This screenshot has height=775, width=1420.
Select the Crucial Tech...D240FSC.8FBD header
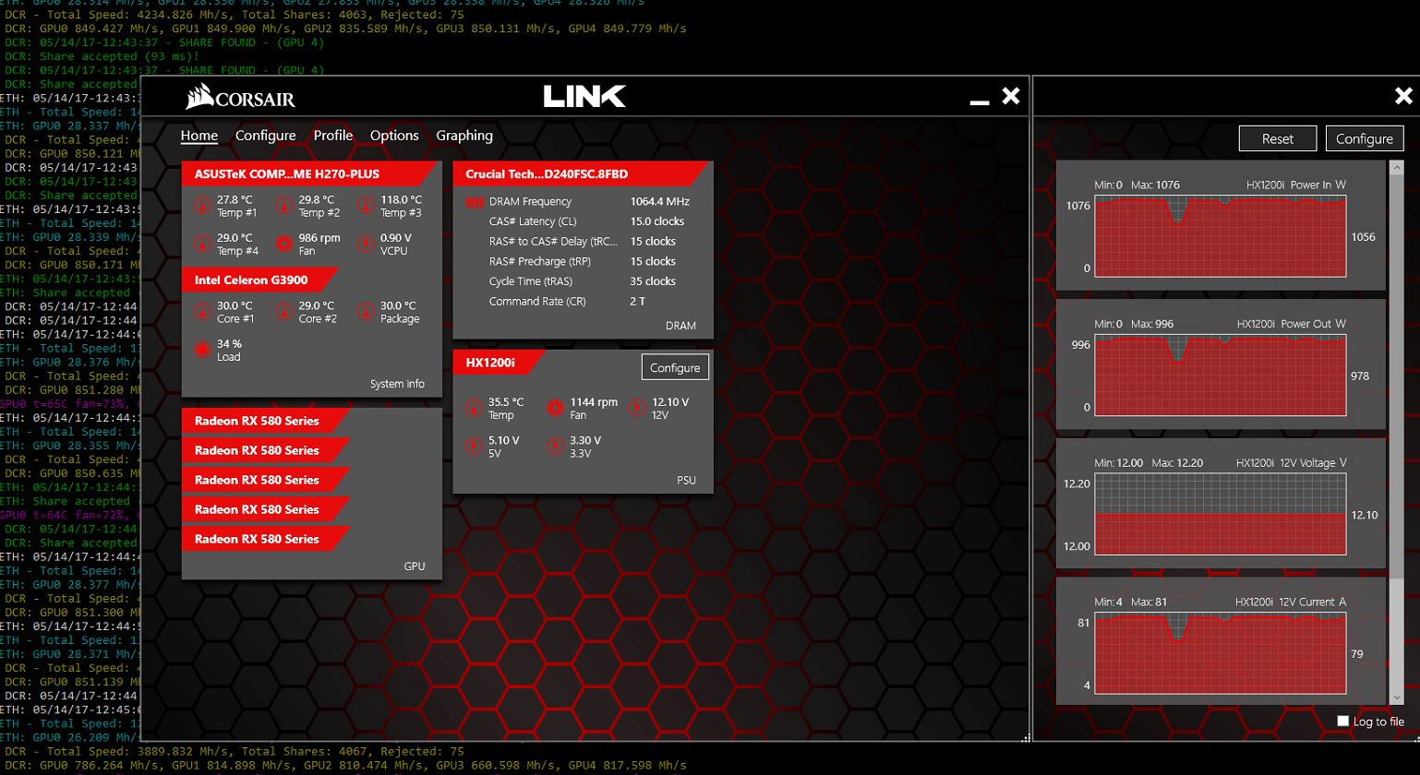pyautogui.click(x=583, y=173)
